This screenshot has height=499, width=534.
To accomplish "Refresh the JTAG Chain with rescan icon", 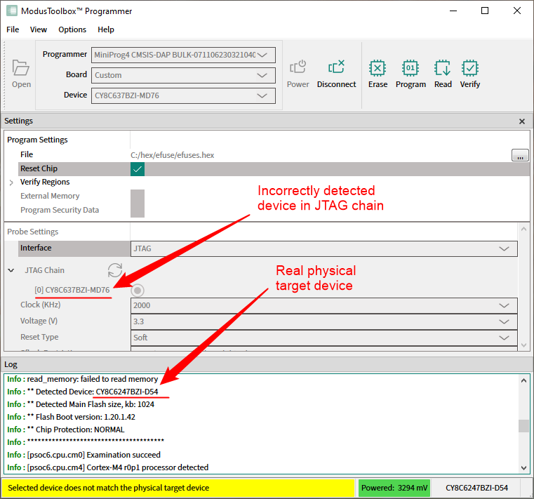I will [115, 270].
